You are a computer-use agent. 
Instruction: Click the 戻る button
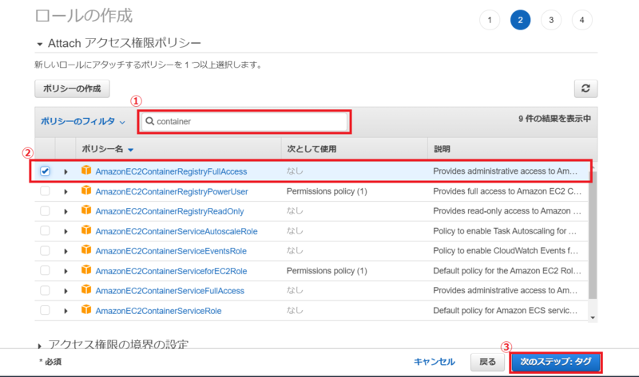tap(487, 362)
